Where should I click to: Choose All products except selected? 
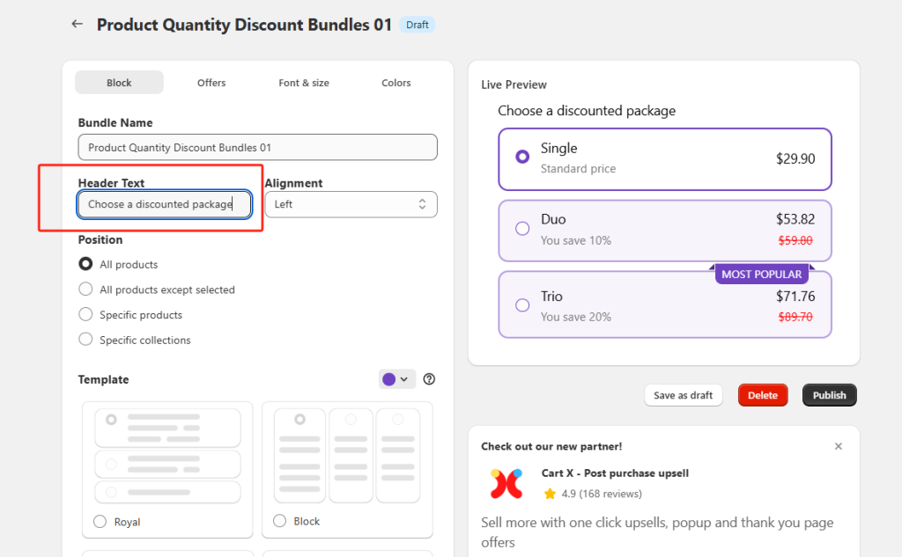coord(85,289)
